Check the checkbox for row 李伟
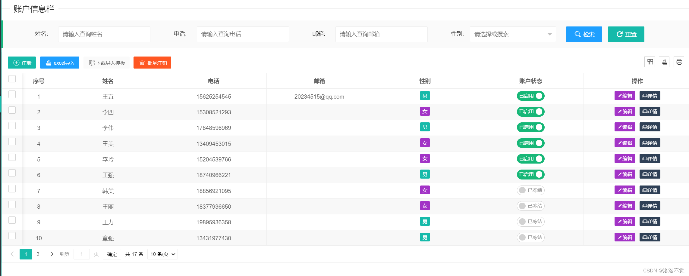 coord(12,126)
